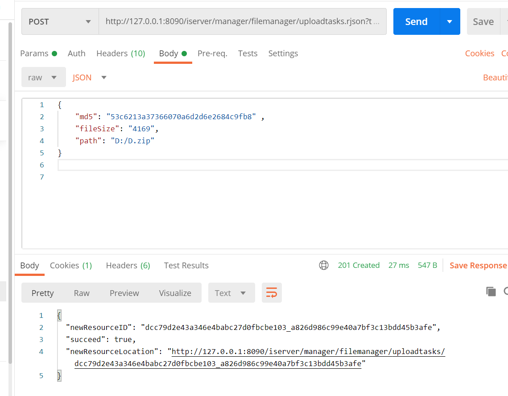Toggle the response word wrap icon

click(272, 292)
